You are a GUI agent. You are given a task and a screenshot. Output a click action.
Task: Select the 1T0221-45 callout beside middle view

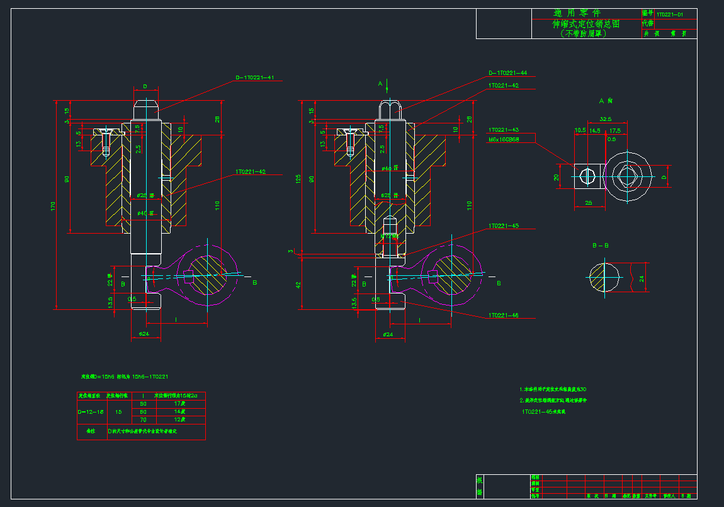504,225
